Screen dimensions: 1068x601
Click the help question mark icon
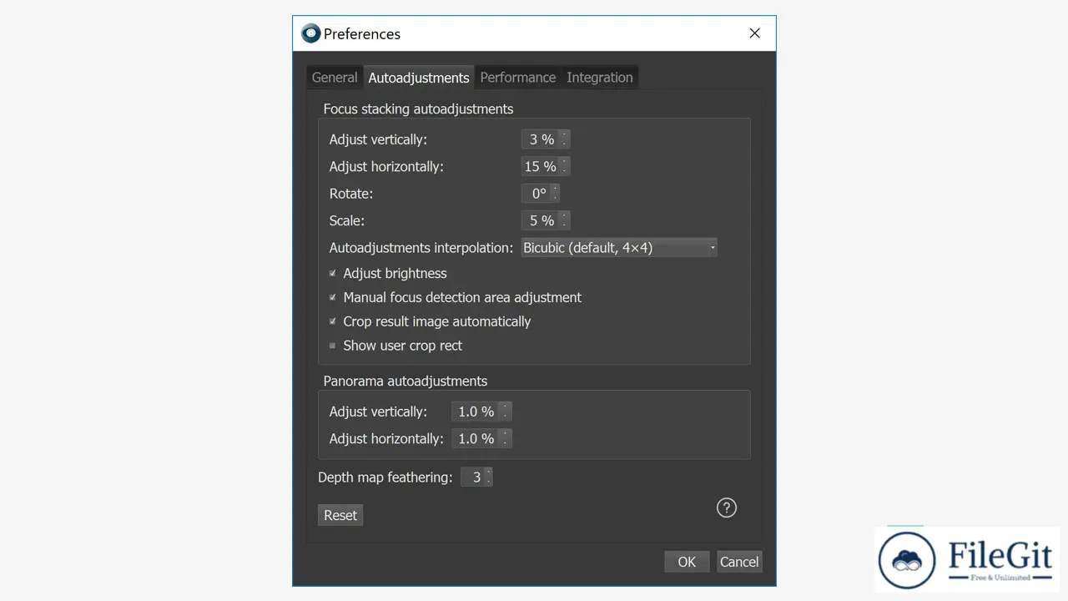727,508
